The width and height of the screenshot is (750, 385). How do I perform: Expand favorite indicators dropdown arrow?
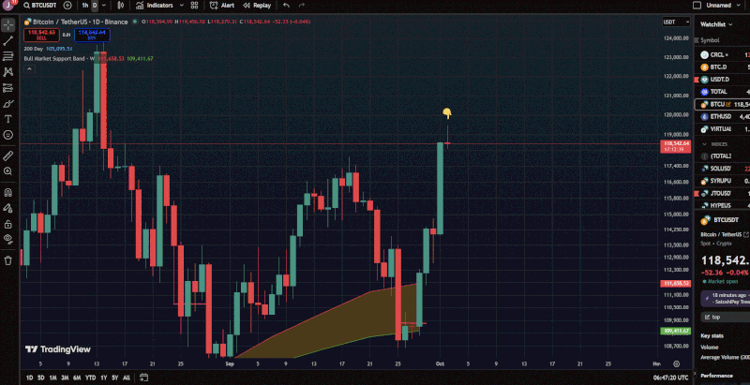point(181,6)
